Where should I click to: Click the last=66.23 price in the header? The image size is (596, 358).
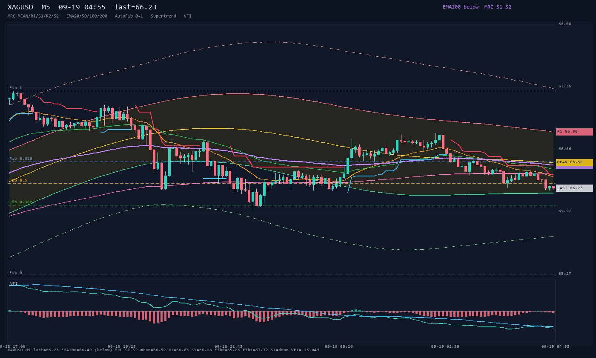(x=135, y=7)
